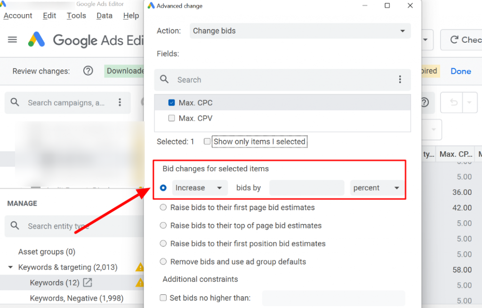Open the hamburger menu in Google Ads Editor
This screenshot has height=308, width=482.
point(12,39)
